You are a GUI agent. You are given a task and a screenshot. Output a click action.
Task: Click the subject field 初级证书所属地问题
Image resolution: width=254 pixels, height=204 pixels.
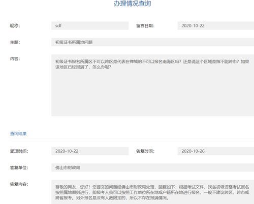152,42
